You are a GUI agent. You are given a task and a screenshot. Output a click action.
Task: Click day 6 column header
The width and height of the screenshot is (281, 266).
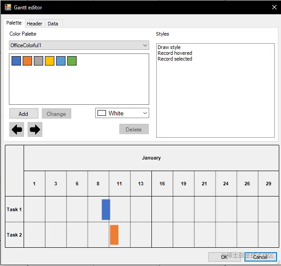77,184
